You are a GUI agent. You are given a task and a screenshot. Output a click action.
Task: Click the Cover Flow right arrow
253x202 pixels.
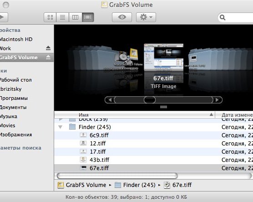coord(218,100)
